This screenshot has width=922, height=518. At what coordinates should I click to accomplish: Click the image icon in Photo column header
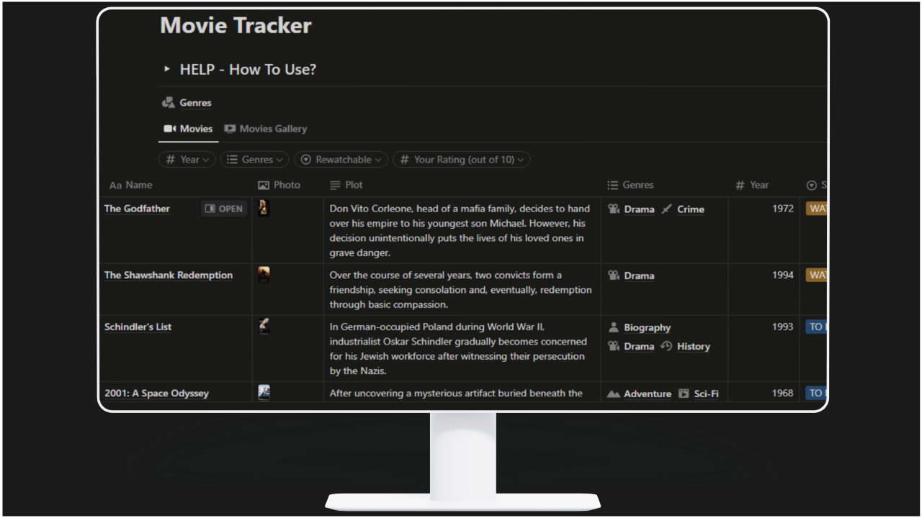(x=263, y=185)
